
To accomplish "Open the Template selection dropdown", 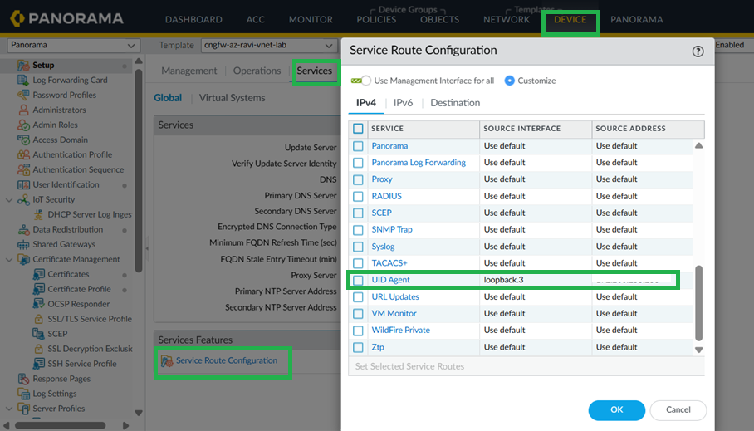I will coord(267,46).
